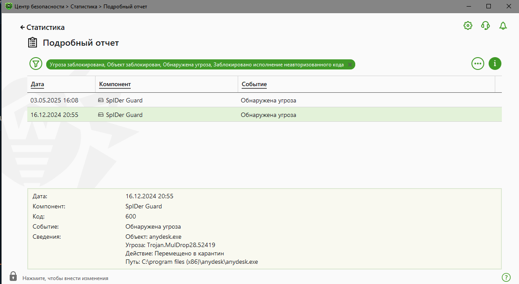519x284 pixels.
Task: Go back to Статистика
Action: (42, 27)
